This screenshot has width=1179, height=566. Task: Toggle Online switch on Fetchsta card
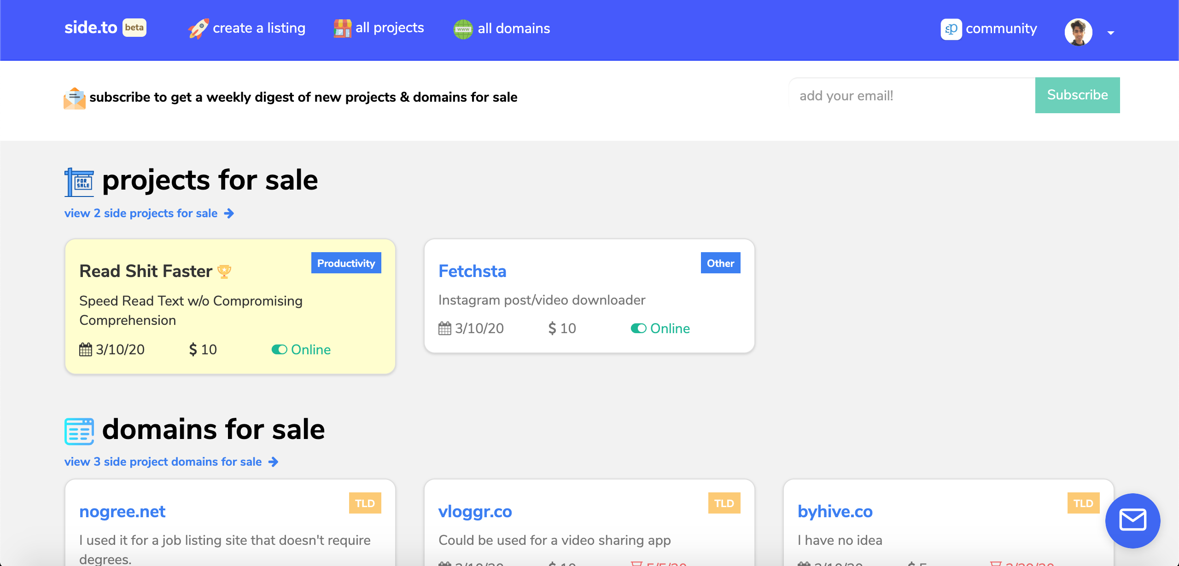[x=638, y=329]
